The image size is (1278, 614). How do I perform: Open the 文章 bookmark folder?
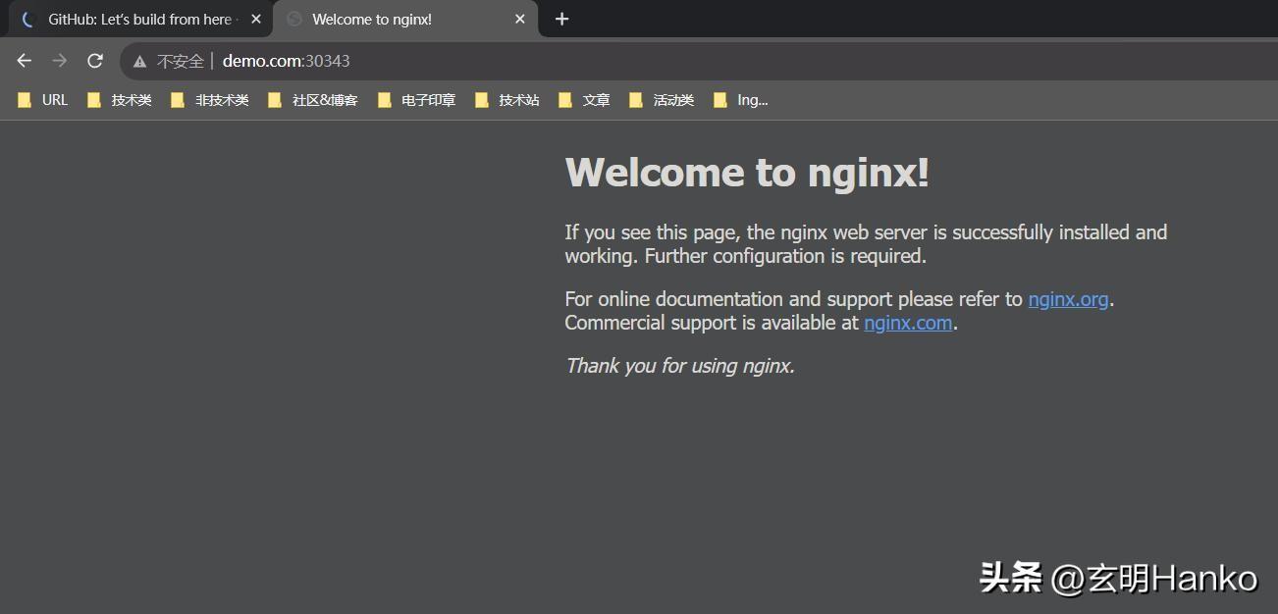[585, 100]
